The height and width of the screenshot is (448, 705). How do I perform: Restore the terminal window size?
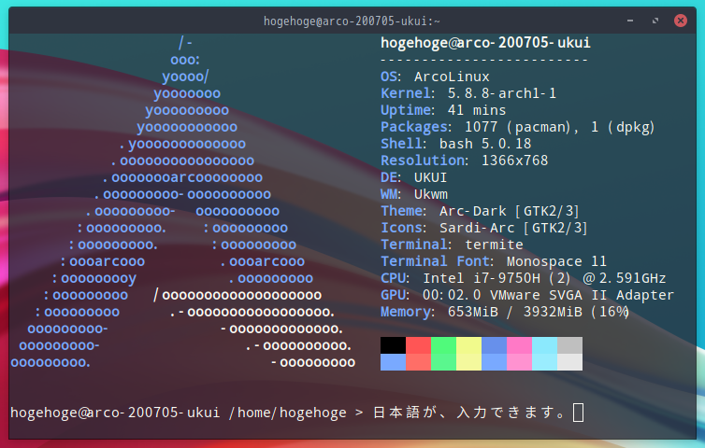tap(655, 21)
